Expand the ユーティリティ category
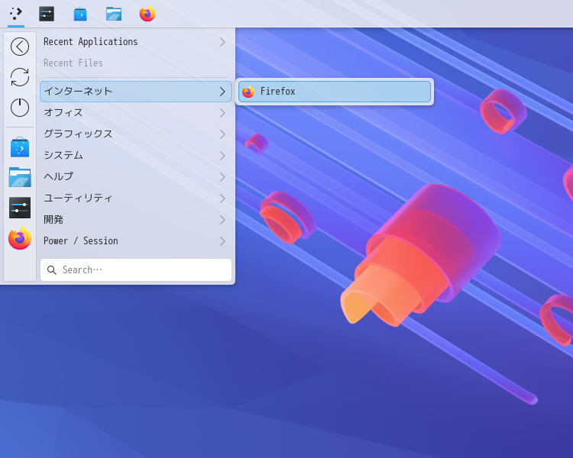This screenshot has width=573, height=458. [x=135, y=198]
